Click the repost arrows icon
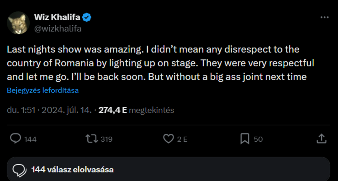The image size is (338, 181). (92, 139)
